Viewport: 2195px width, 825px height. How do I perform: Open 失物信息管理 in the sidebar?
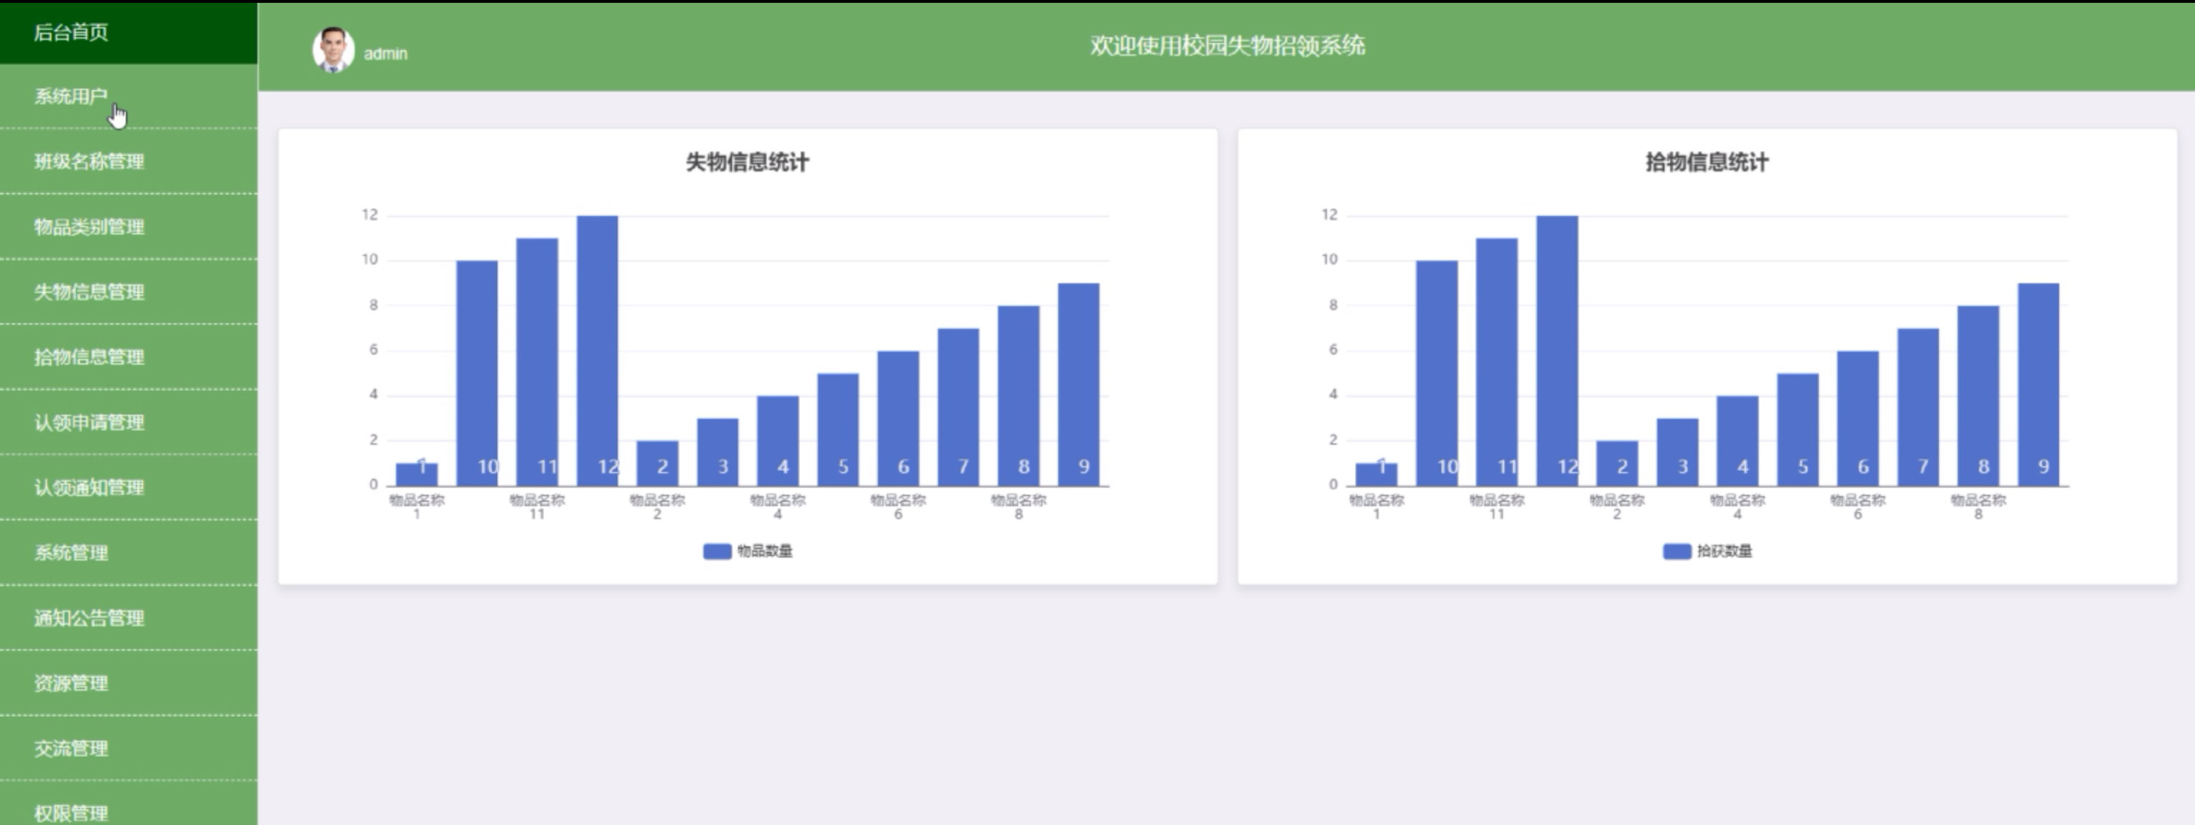click(89, 292)
